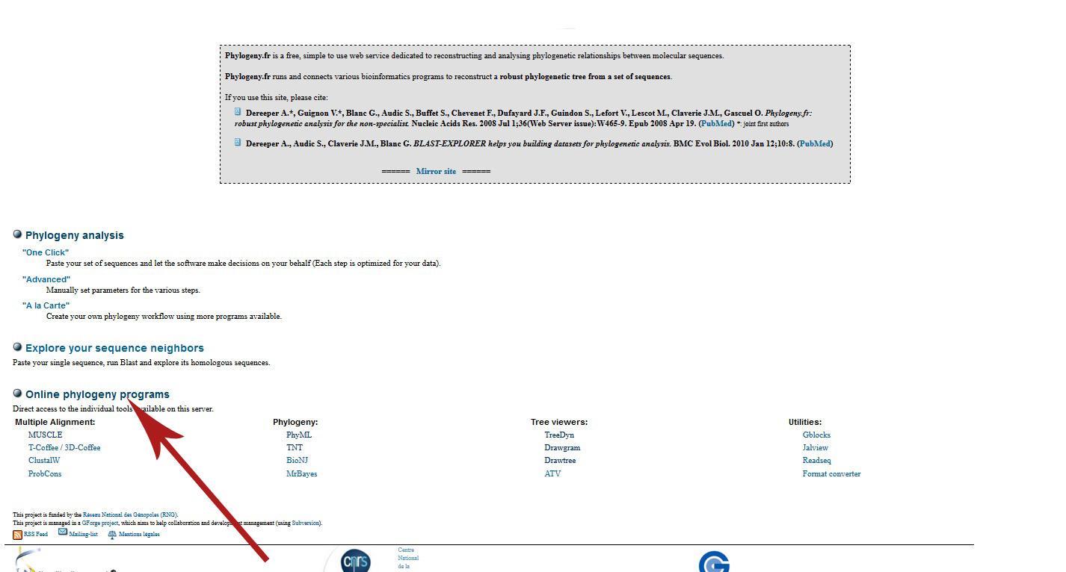Open PubMed link for the 2008 citation

tap(716, 124)
